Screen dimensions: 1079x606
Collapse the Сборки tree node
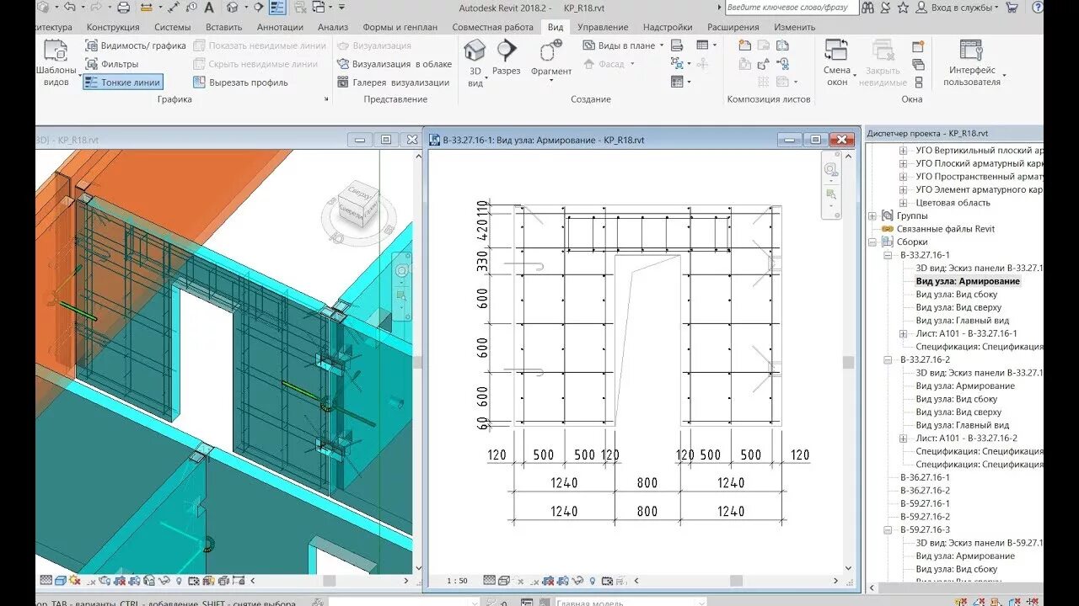click(x=873, y=242)
